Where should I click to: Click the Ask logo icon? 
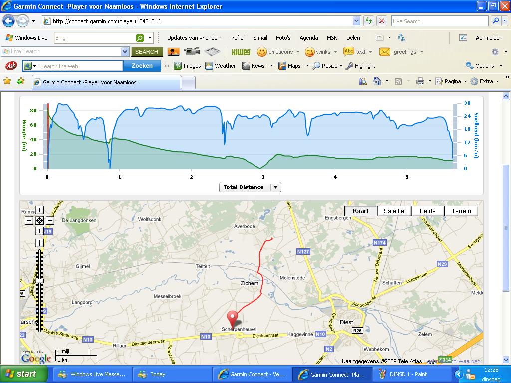(x=11, y=66)
